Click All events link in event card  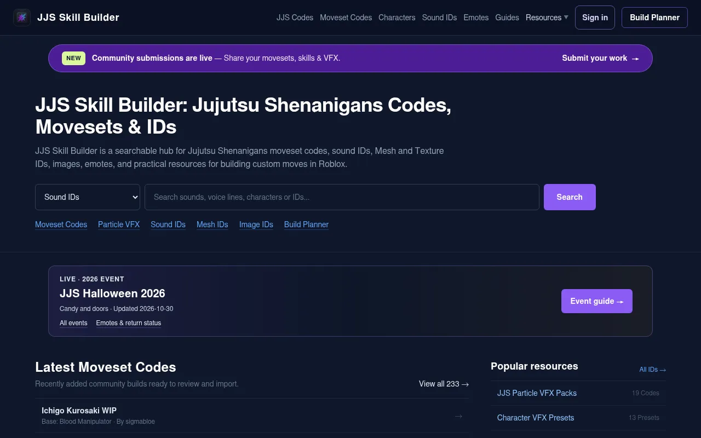[73, 323]
